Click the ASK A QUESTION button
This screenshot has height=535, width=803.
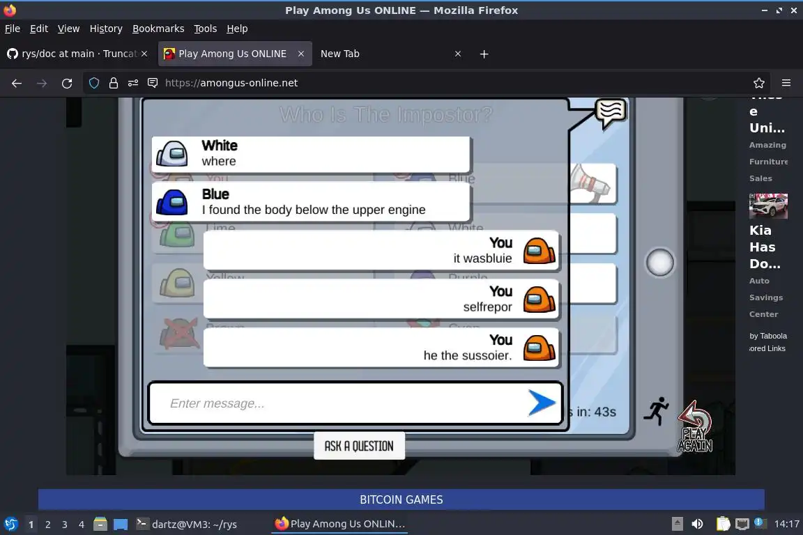359,446
